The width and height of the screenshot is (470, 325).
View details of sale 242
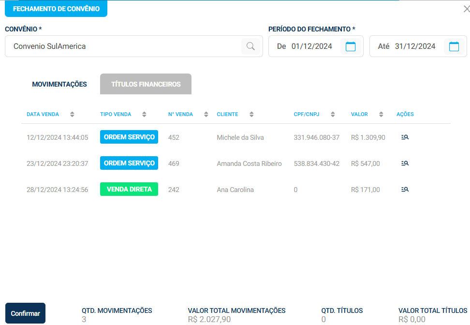pyautogui.click(x=405, y=190)
